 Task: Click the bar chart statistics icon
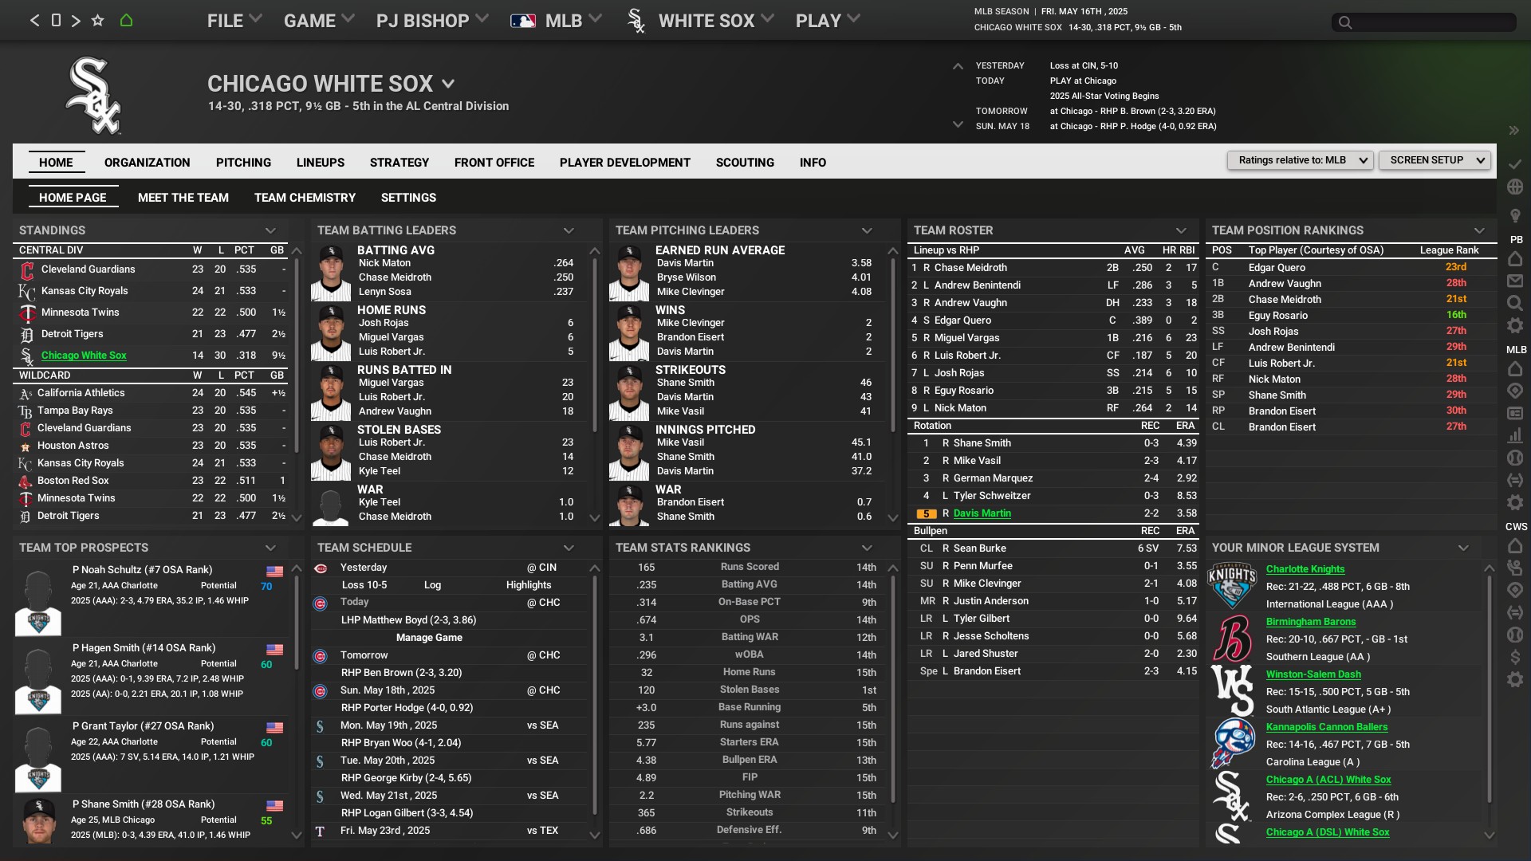point(1515,435)
